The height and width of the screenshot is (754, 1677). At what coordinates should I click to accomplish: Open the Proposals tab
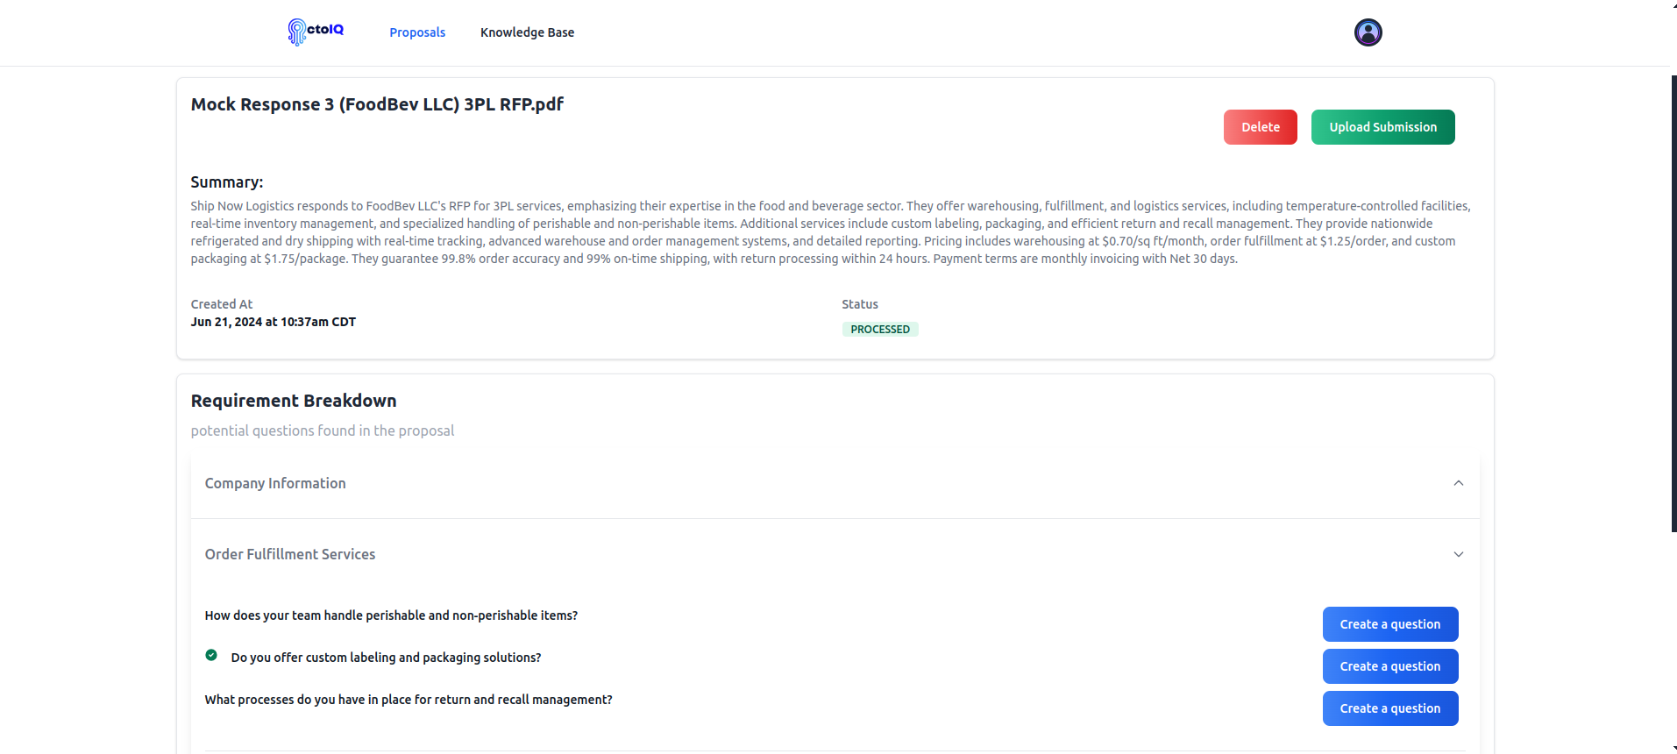pos(417,32)
